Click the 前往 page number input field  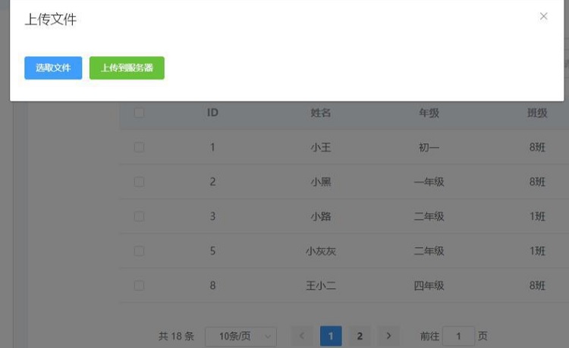coord(459,336)
